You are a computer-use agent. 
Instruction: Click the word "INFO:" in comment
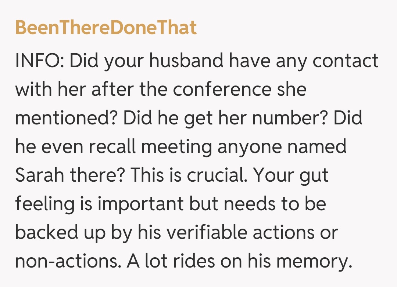click(x=39, y=61)
